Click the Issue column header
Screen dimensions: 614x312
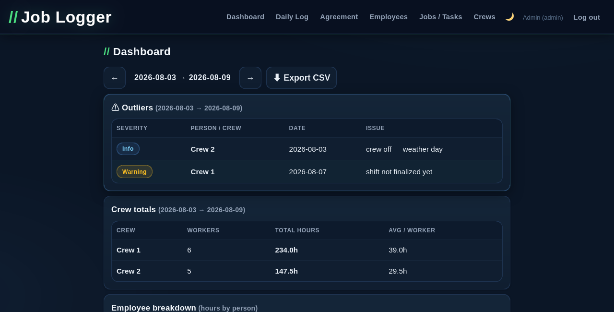click(x=375, y=128)
